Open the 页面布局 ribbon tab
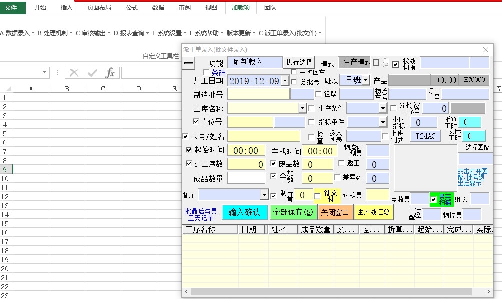Image resolution: width=502 pixels, height=299 pixels. (x=99, y=7)
